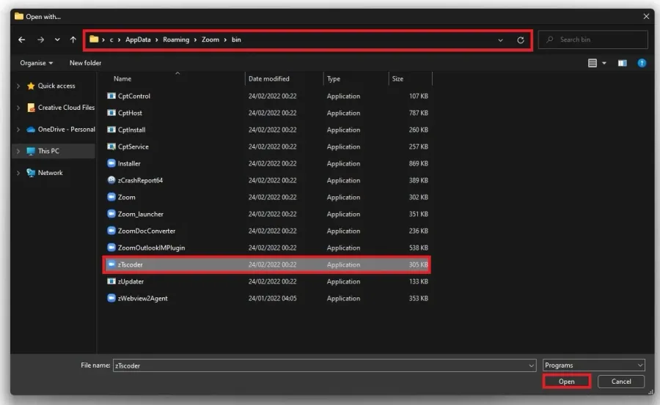Sort by Date modified column header
The width and height of the screenshot is (660, 405).
[268, 78]
